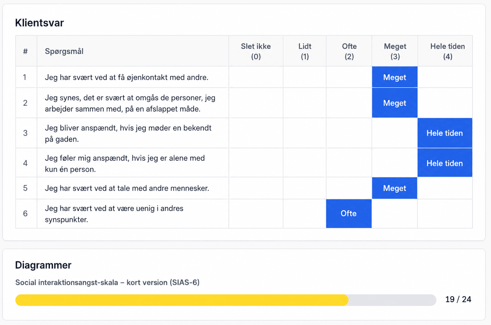Image resolution: width=491 pixels, height=325 pixels.
Task: Click question text about øjenkontakt med andre
Action: 126,77
